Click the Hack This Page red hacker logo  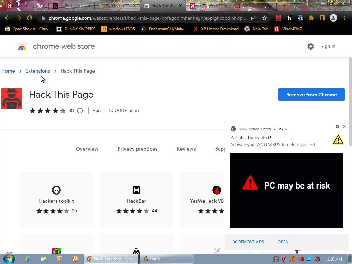[12, 99]
